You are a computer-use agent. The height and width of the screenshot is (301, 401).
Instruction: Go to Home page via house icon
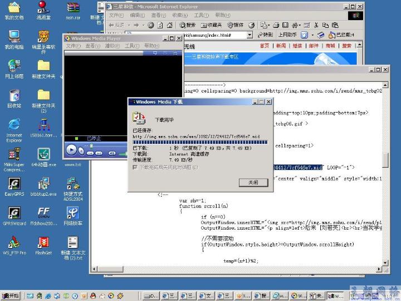pyautogui.click(x=169, y=25)
